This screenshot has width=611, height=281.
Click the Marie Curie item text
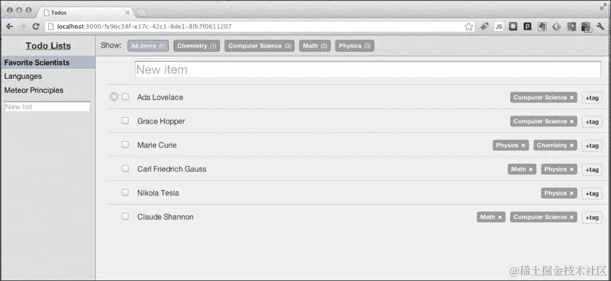coord(156,145)
